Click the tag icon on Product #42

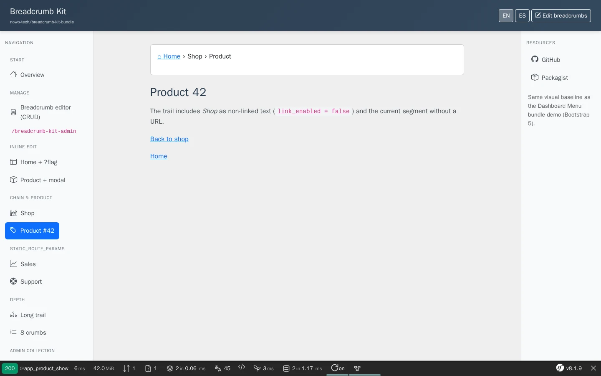(13, 230)
